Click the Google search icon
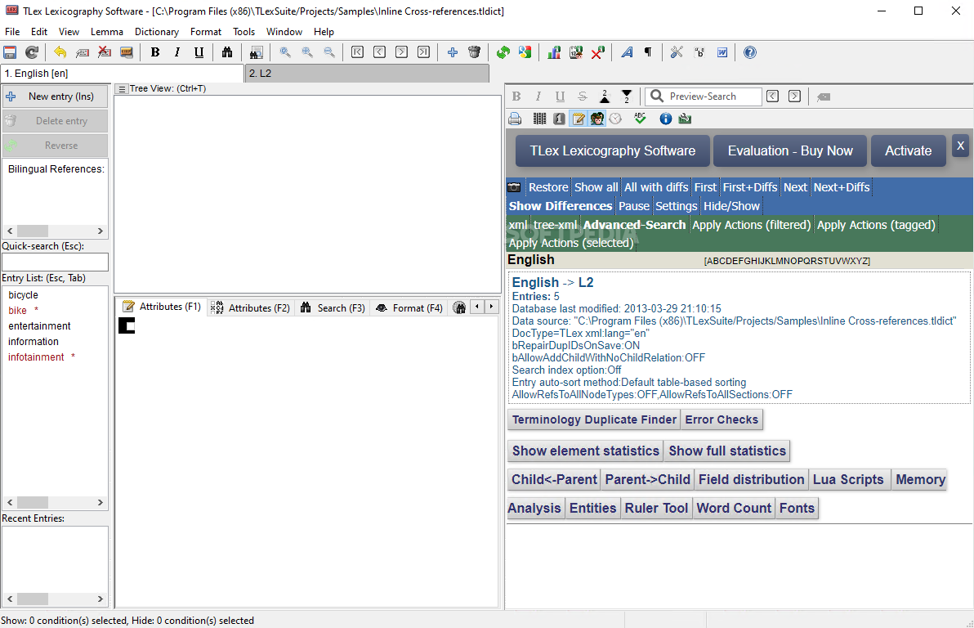This screenshot has width=974, height=628. pos(525,53)
